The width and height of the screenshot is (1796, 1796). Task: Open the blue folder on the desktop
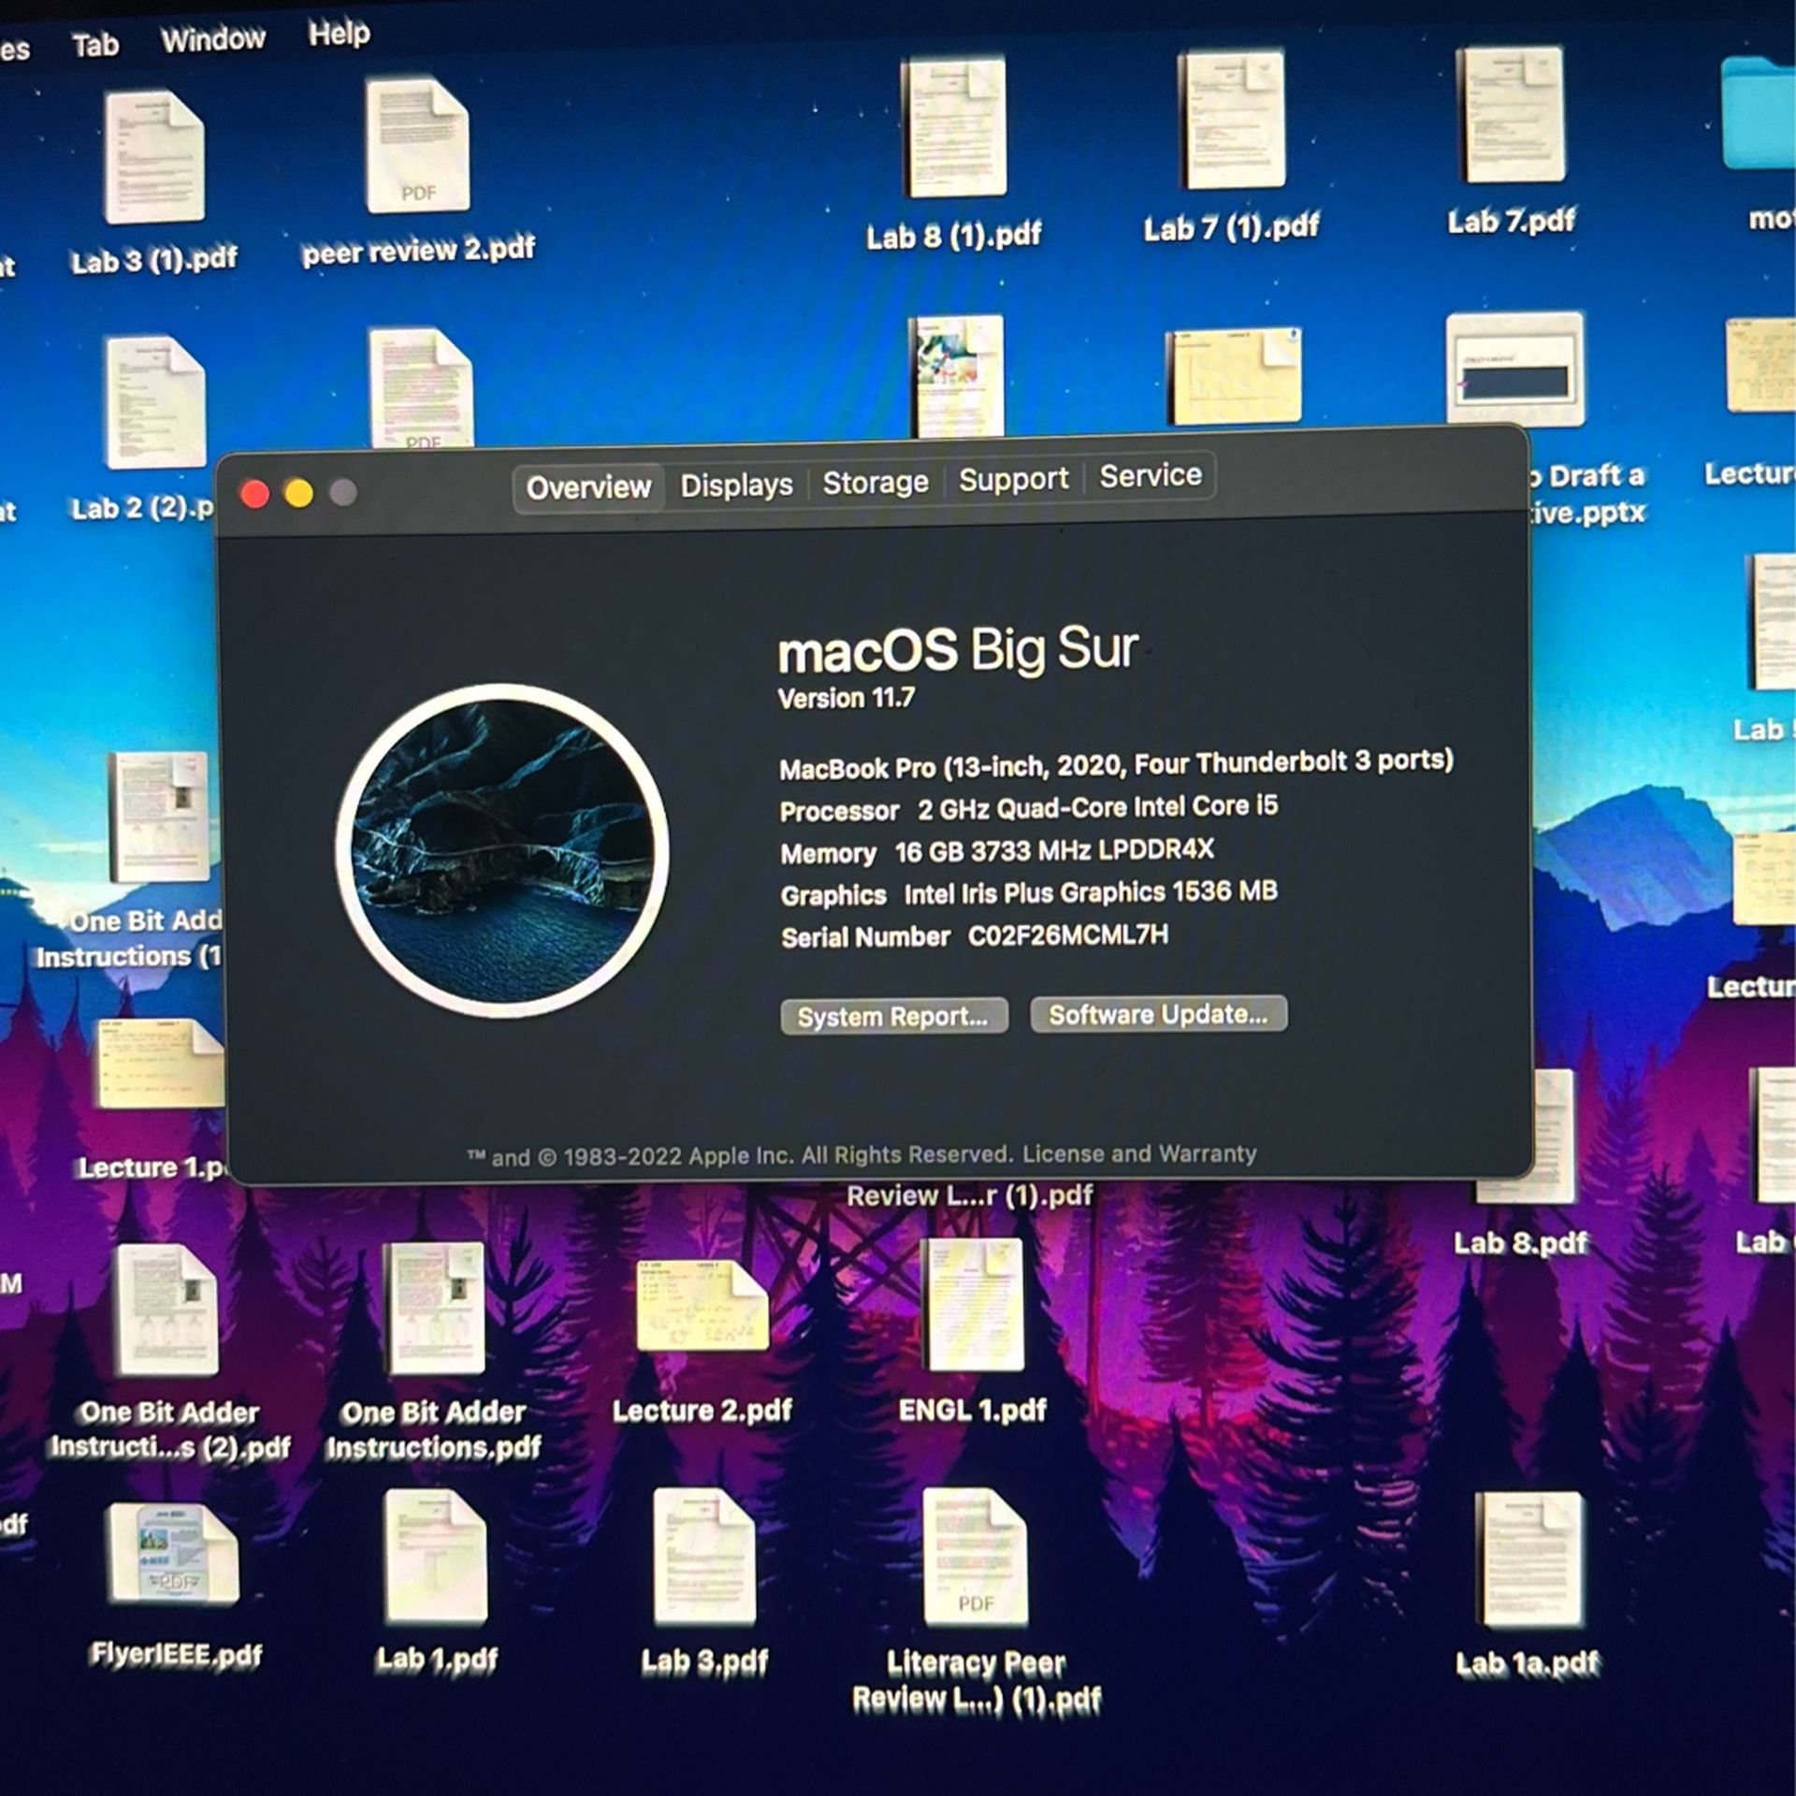click(1759, 114)
